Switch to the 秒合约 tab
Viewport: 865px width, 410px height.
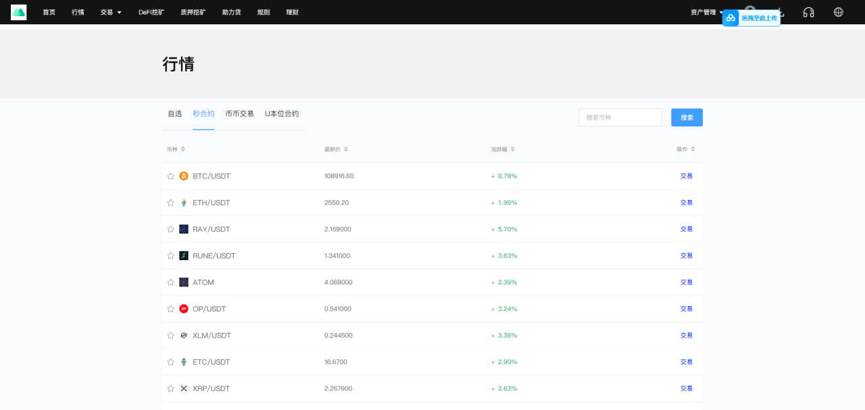click(x=203, y=114)
